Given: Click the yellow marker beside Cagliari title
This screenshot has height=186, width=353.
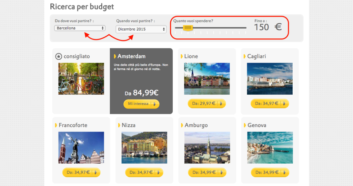Looking at the screenshot, I should (x=245, y=56).
